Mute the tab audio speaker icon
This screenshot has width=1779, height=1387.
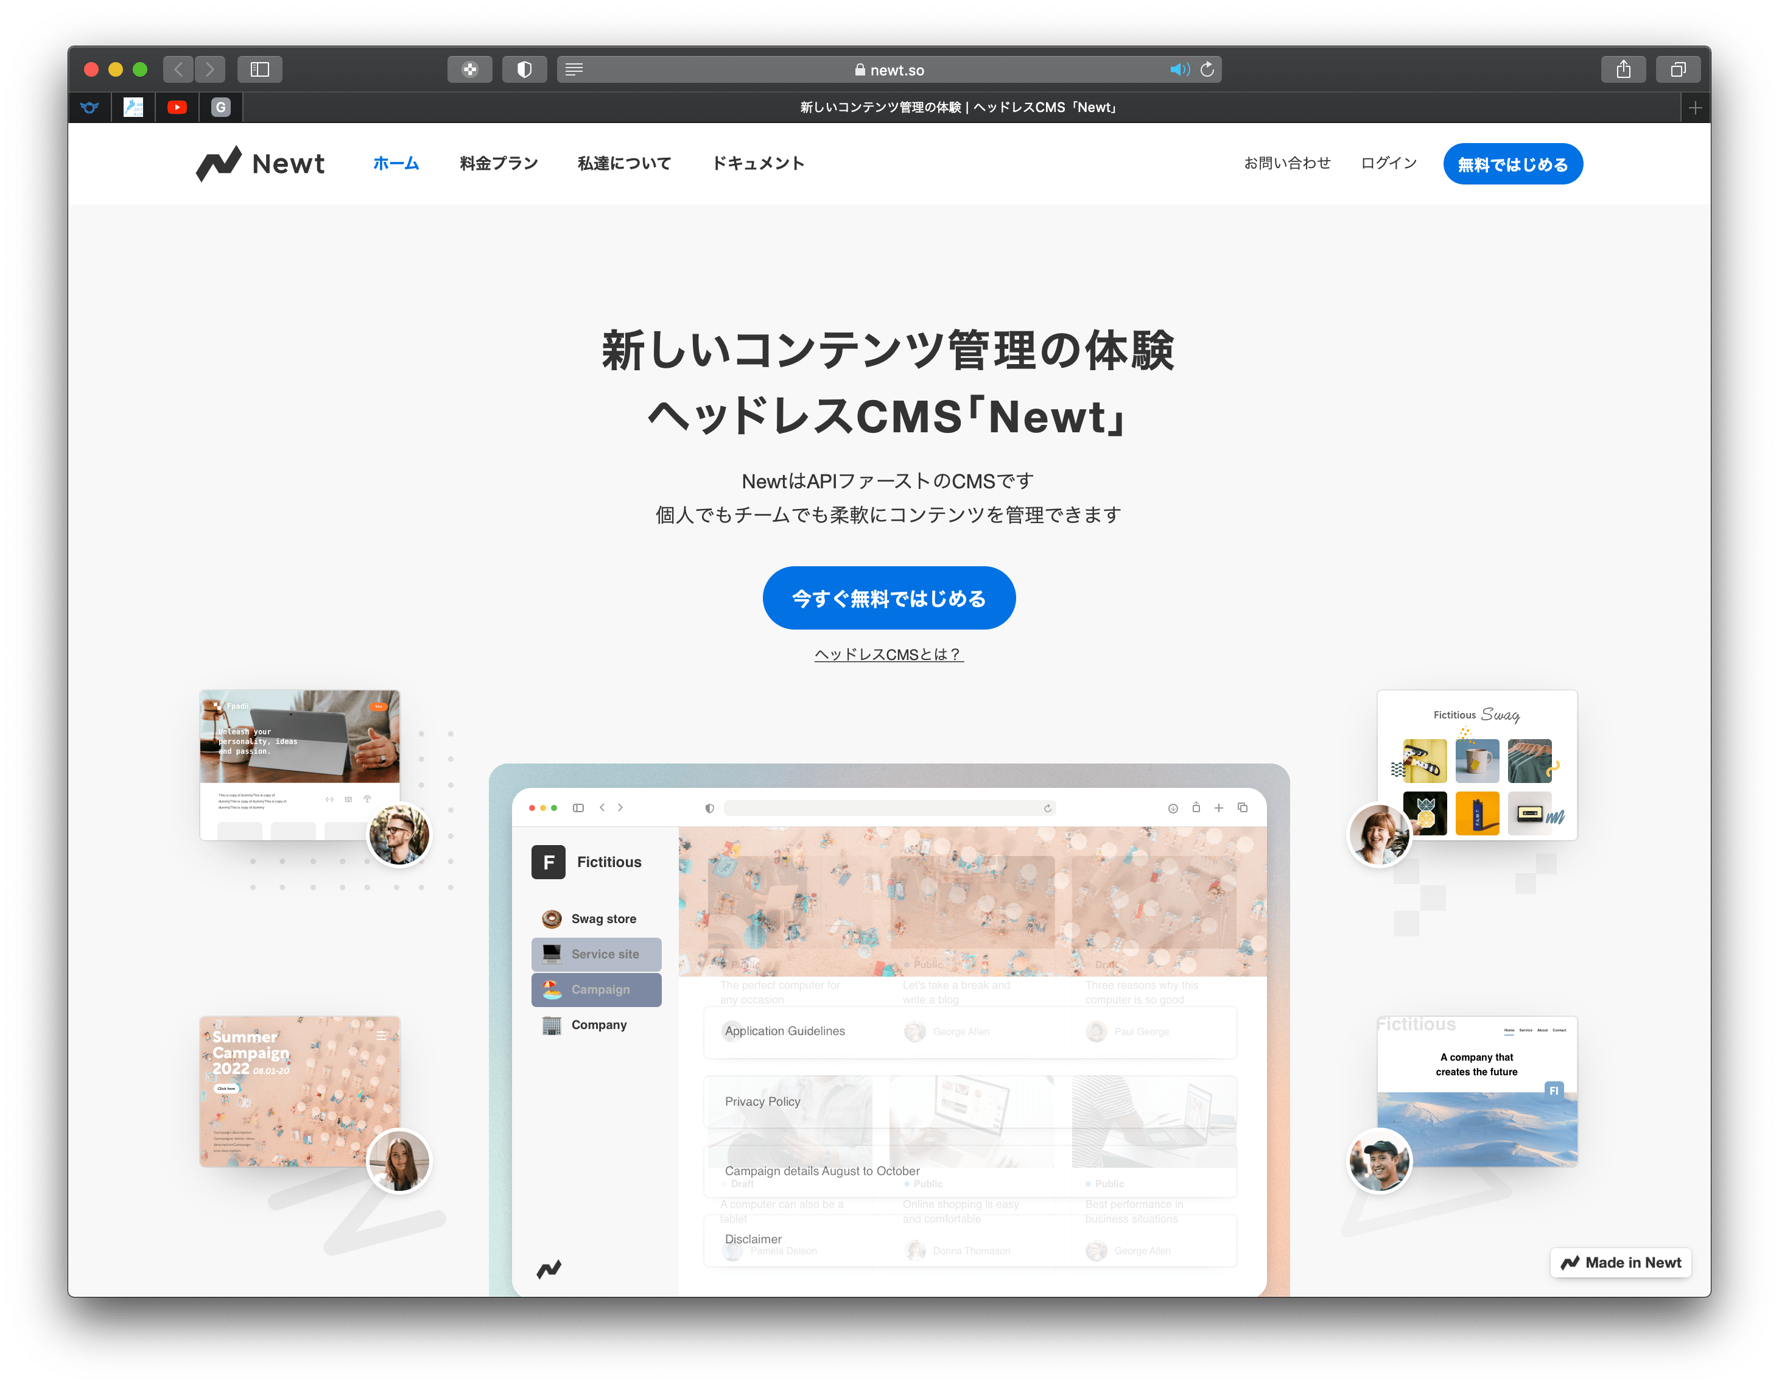(x=1179, y=69)
